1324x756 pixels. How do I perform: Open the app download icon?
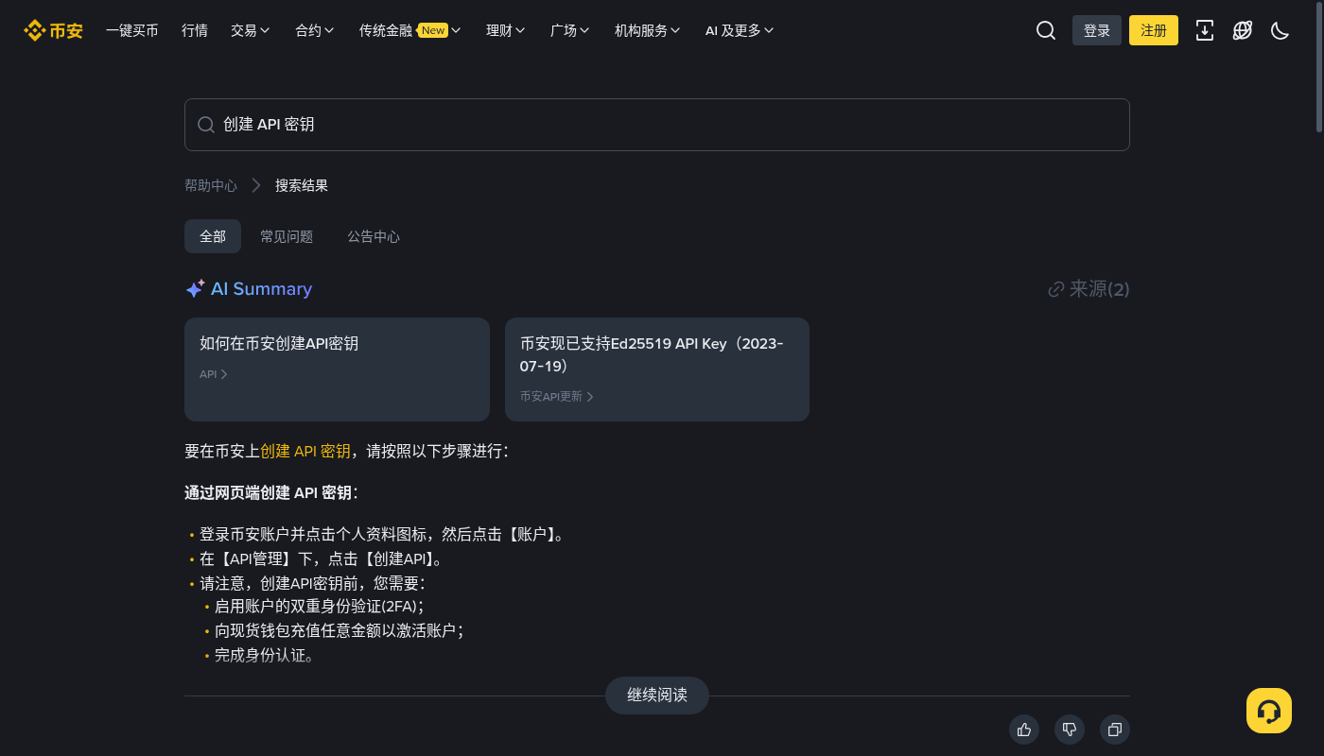(1205, 30)
